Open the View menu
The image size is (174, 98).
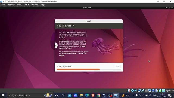coord(19,5)
